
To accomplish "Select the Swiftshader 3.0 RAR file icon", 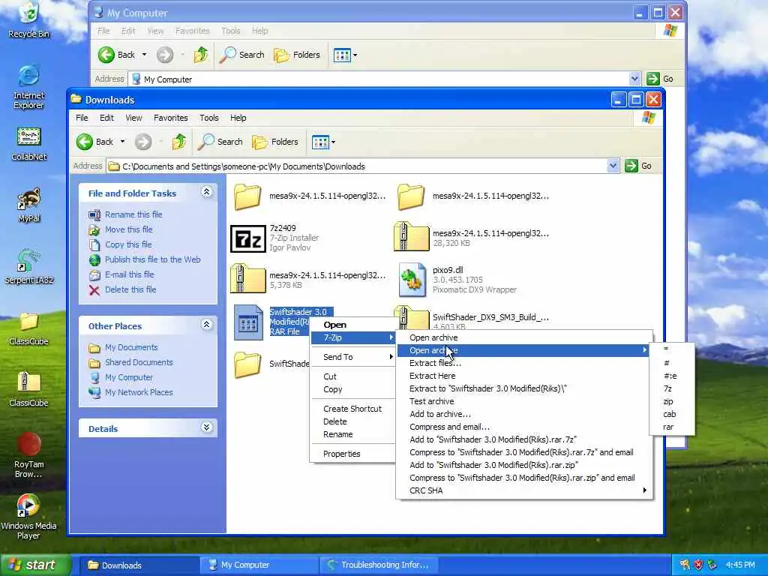I will (248, 322).
